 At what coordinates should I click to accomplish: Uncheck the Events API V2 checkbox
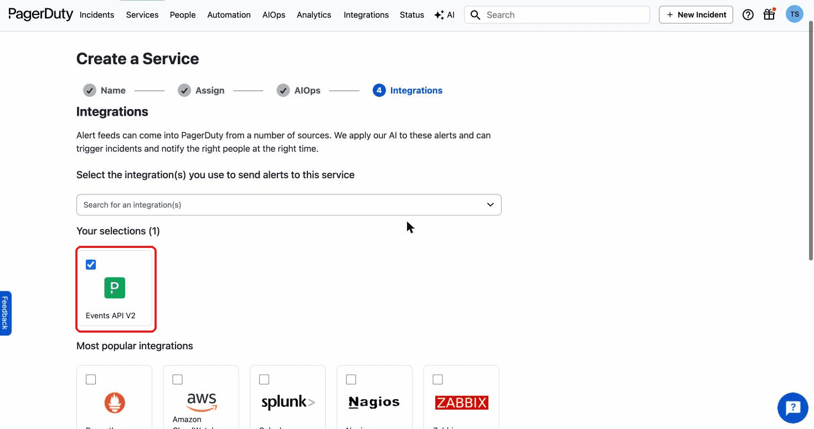91,265
